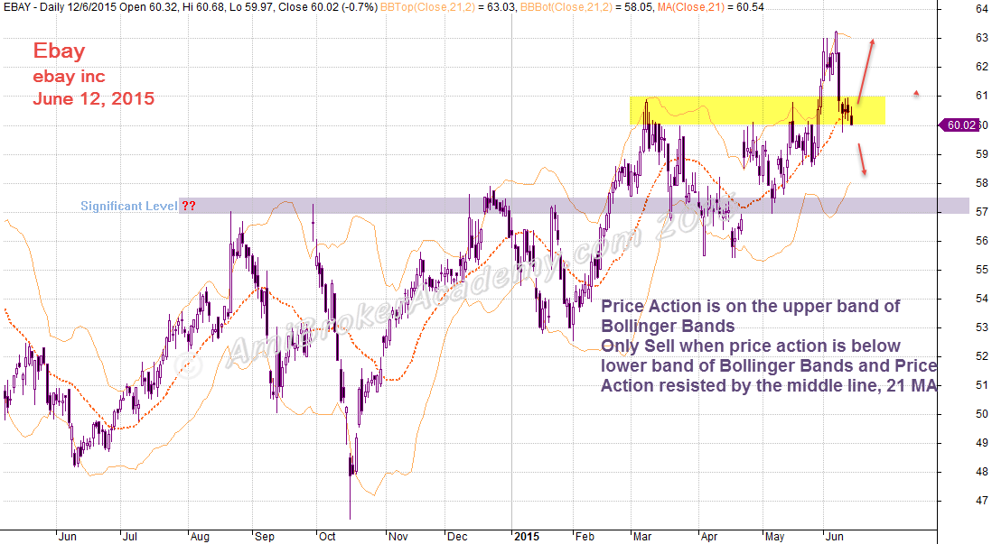This screenshot has width=992, height=544.
Task: Click the 'Jun' label that follows May
Action: click(835, 537)
